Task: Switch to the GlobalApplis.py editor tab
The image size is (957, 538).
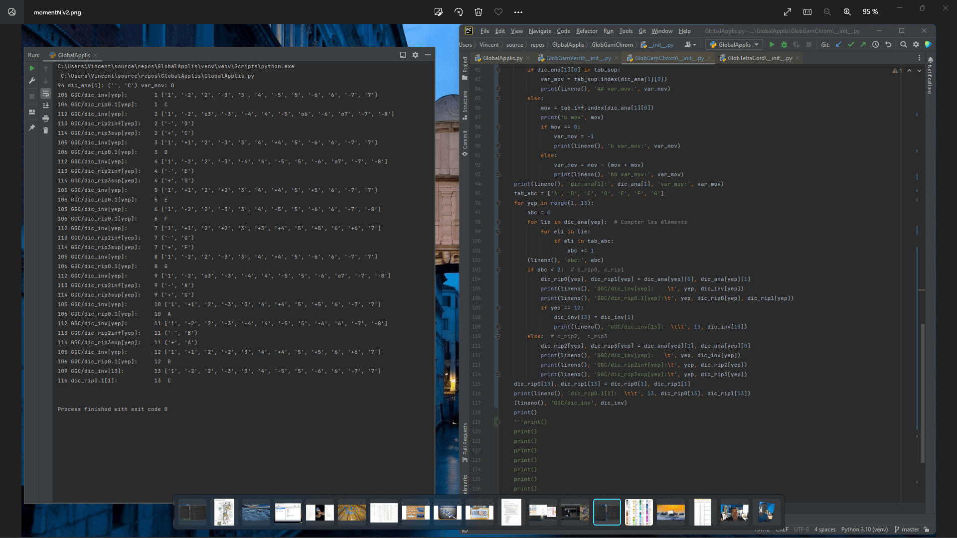Action: [x=502, y=58]
